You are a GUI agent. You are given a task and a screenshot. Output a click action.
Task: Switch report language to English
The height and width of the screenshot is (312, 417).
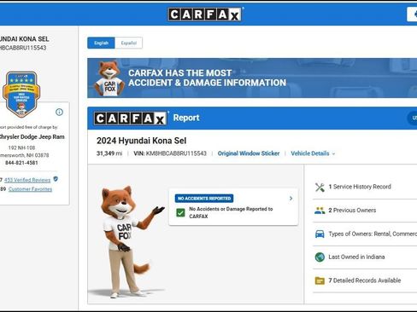click(101, 43)
